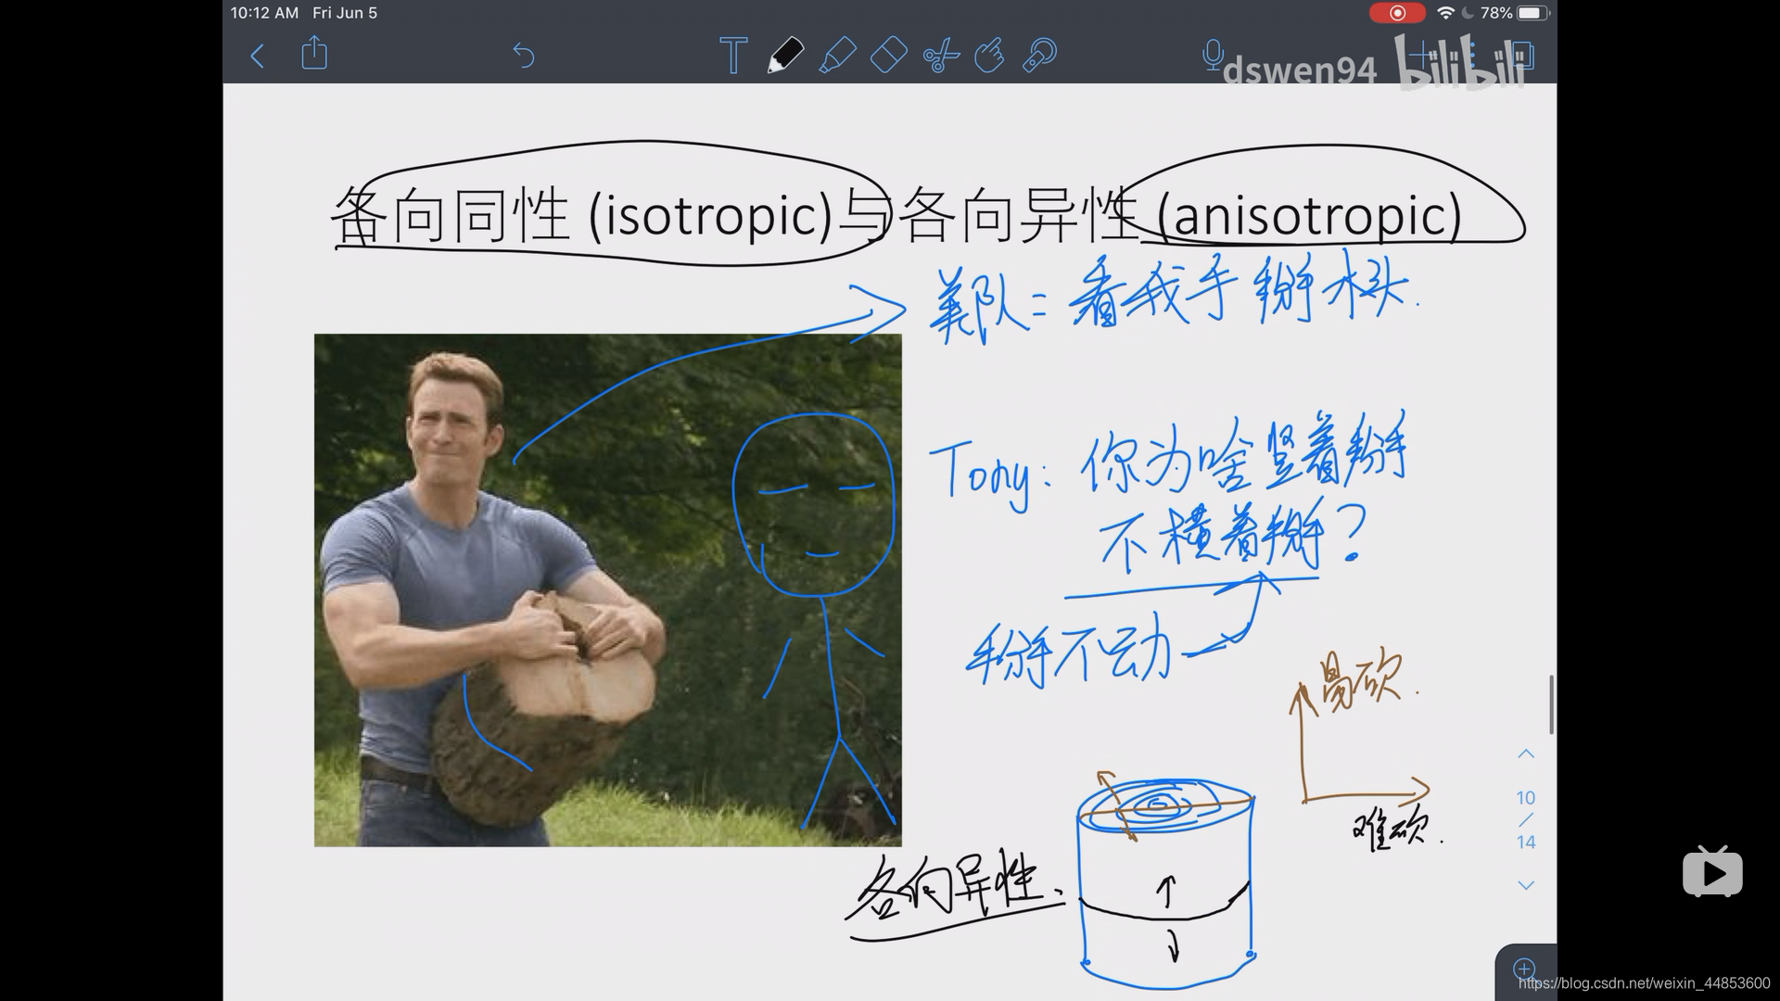
Task: Select the hand/finger tool
Action: pos(989,56)
